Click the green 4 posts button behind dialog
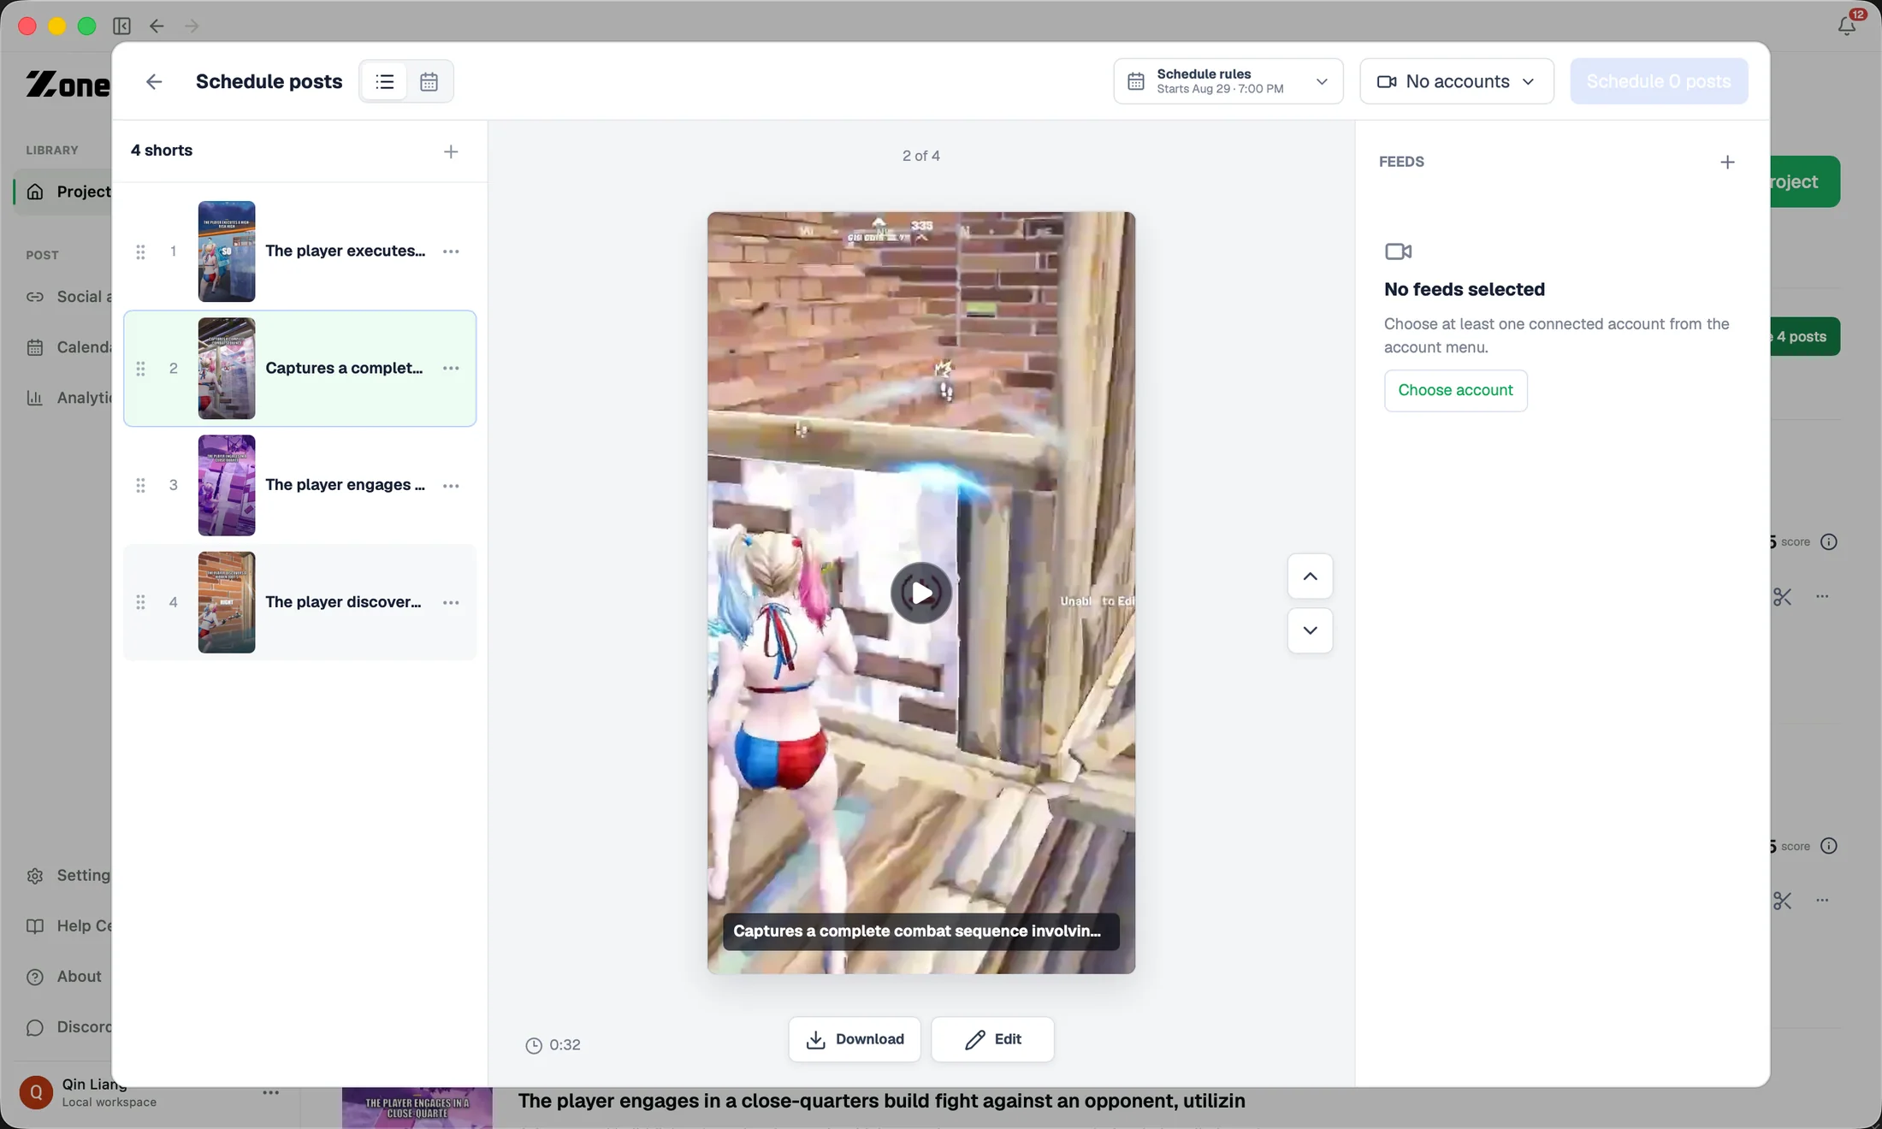 coord(1805,336)
